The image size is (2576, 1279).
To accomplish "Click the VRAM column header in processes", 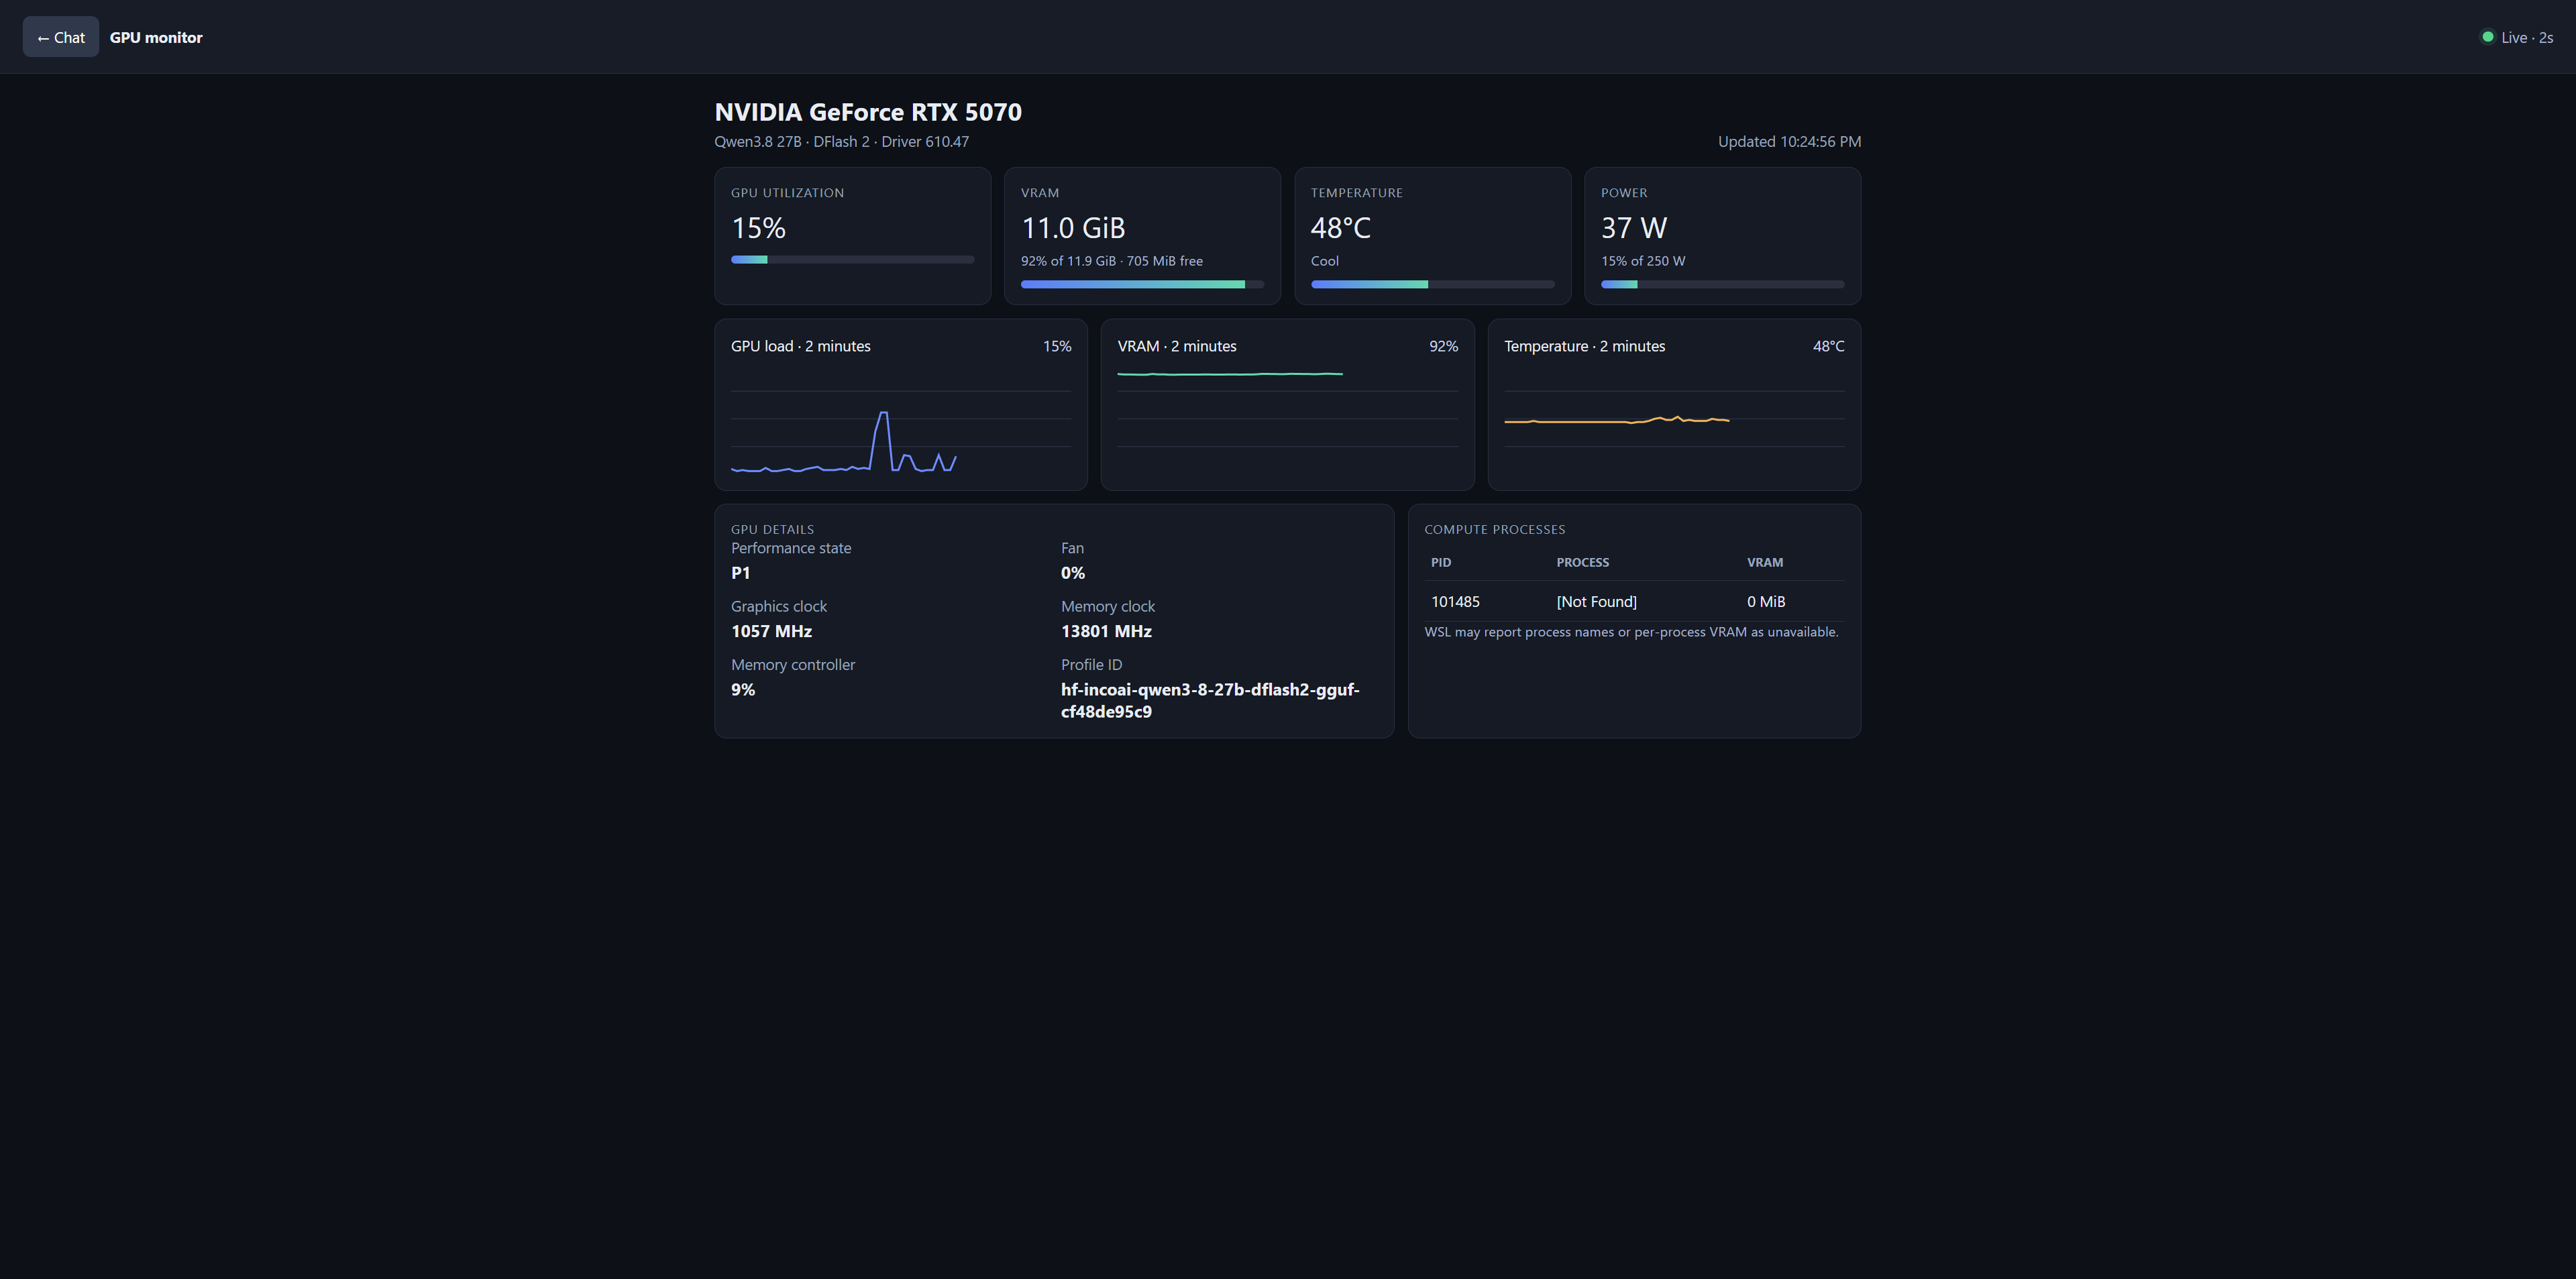I will pyautogui.click(x=1764, y=562).
